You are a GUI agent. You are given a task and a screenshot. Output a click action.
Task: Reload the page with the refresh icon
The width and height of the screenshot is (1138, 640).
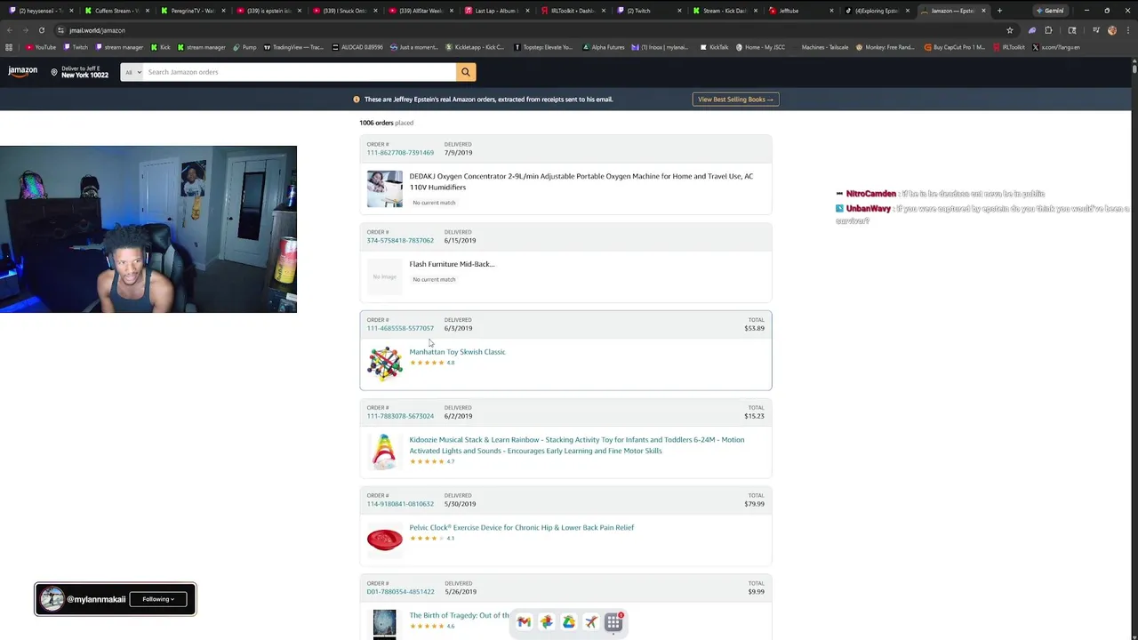pos(41,30)
